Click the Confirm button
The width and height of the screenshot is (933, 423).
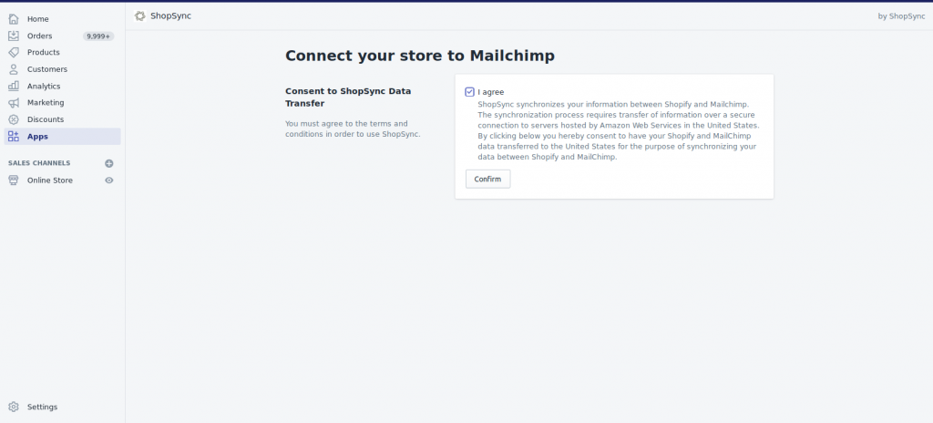tap(488, 180)
